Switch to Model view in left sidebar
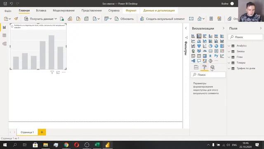This screenshot has height=149, width=264. pos(5,44)
